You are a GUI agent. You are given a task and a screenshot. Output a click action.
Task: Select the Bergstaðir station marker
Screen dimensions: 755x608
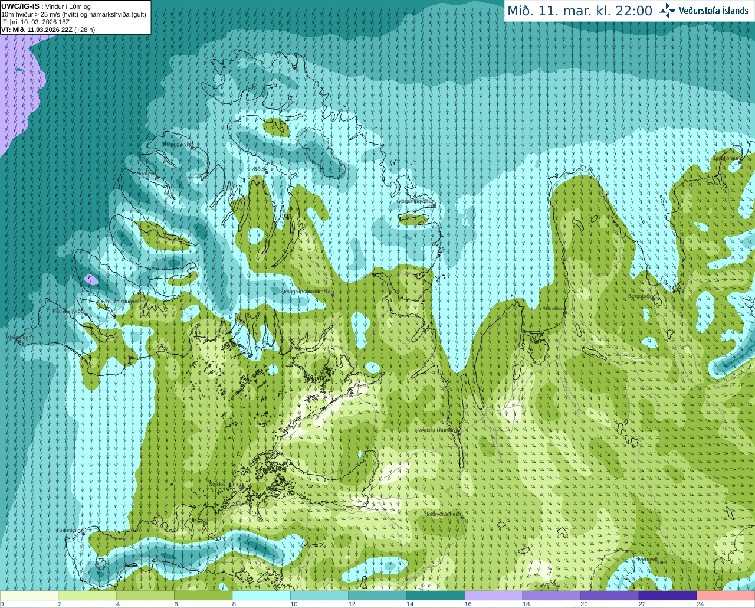click(x=653, y=300)
